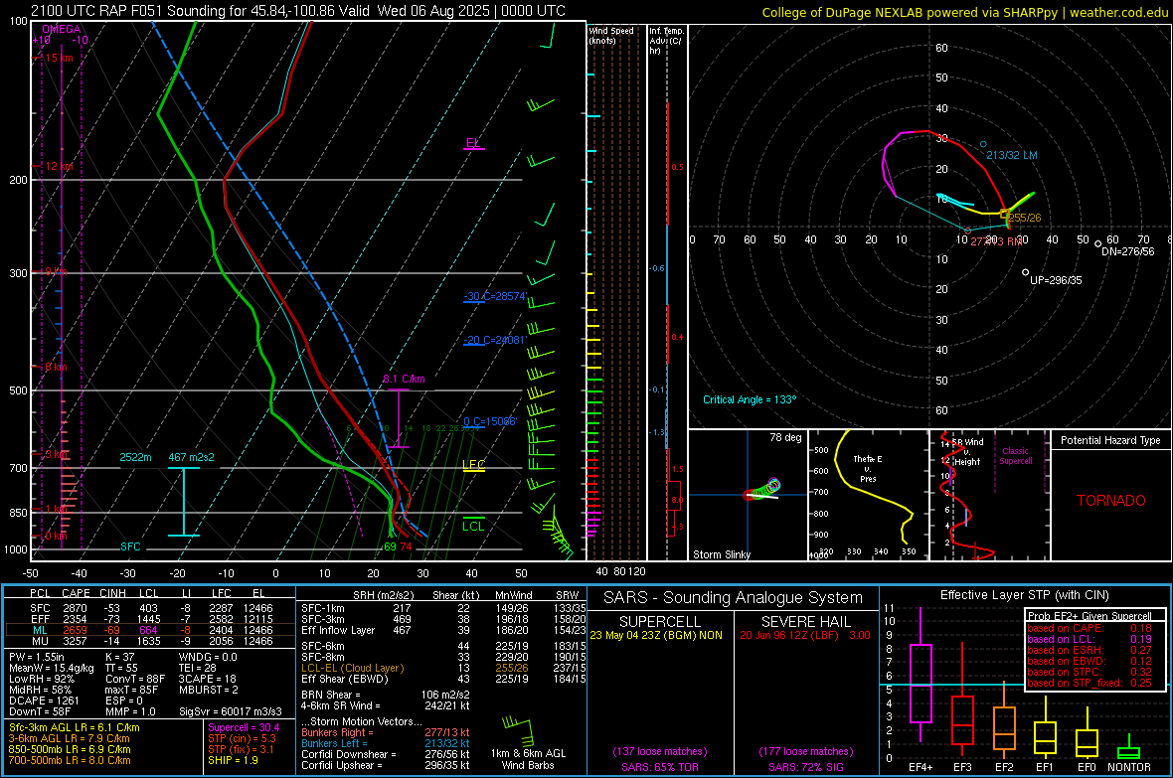1173x778 pixels.
Task: Select the 467 m2s2 inflow SRH label
Action: pos(191,457)
